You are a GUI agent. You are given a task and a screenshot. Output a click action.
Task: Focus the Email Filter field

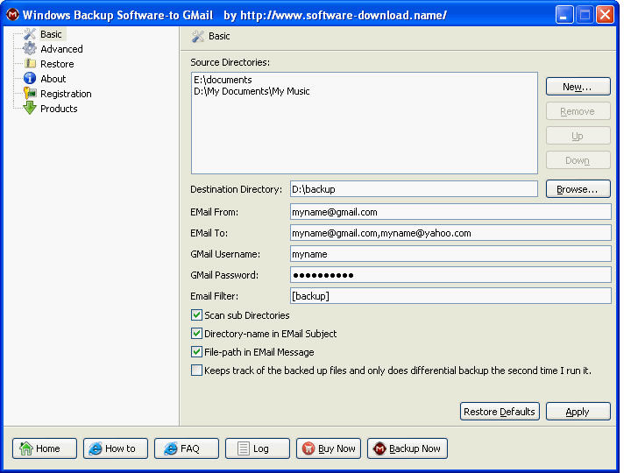[x=450, y=296]
